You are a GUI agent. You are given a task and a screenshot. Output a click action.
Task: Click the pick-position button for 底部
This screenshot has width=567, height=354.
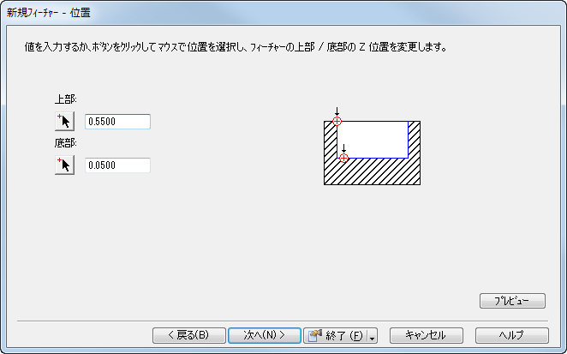click(x=65, y=165)
